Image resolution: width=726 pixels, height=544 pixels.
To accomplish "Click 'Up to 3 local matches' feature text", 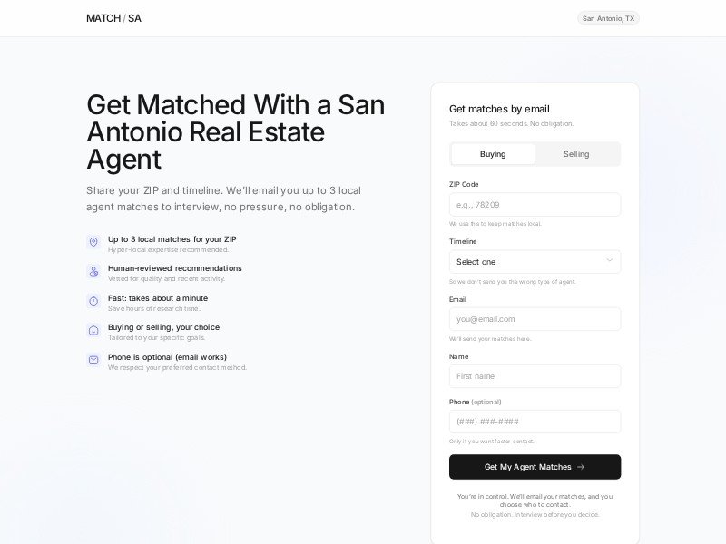I will [x=172, y=239].
